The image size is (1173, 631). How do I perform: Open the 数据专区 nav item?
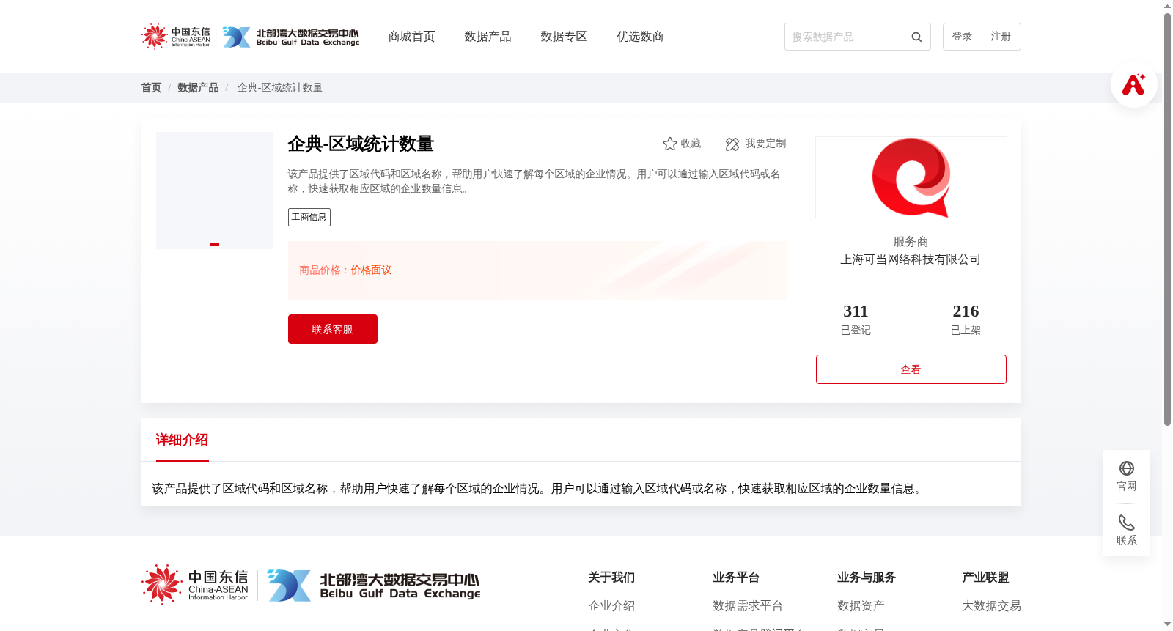(x=564, y=37)
